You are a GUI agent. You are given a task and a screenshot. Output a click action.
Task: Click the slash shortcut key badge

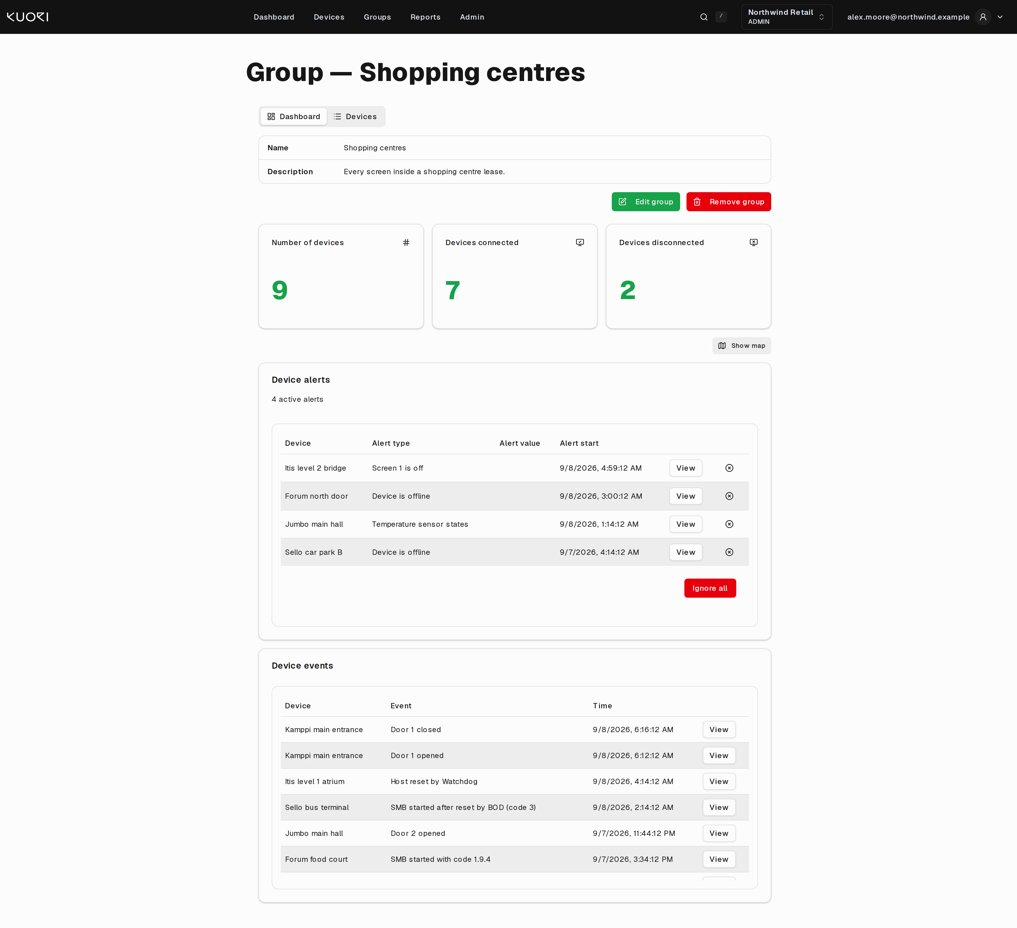click(721, 17)
